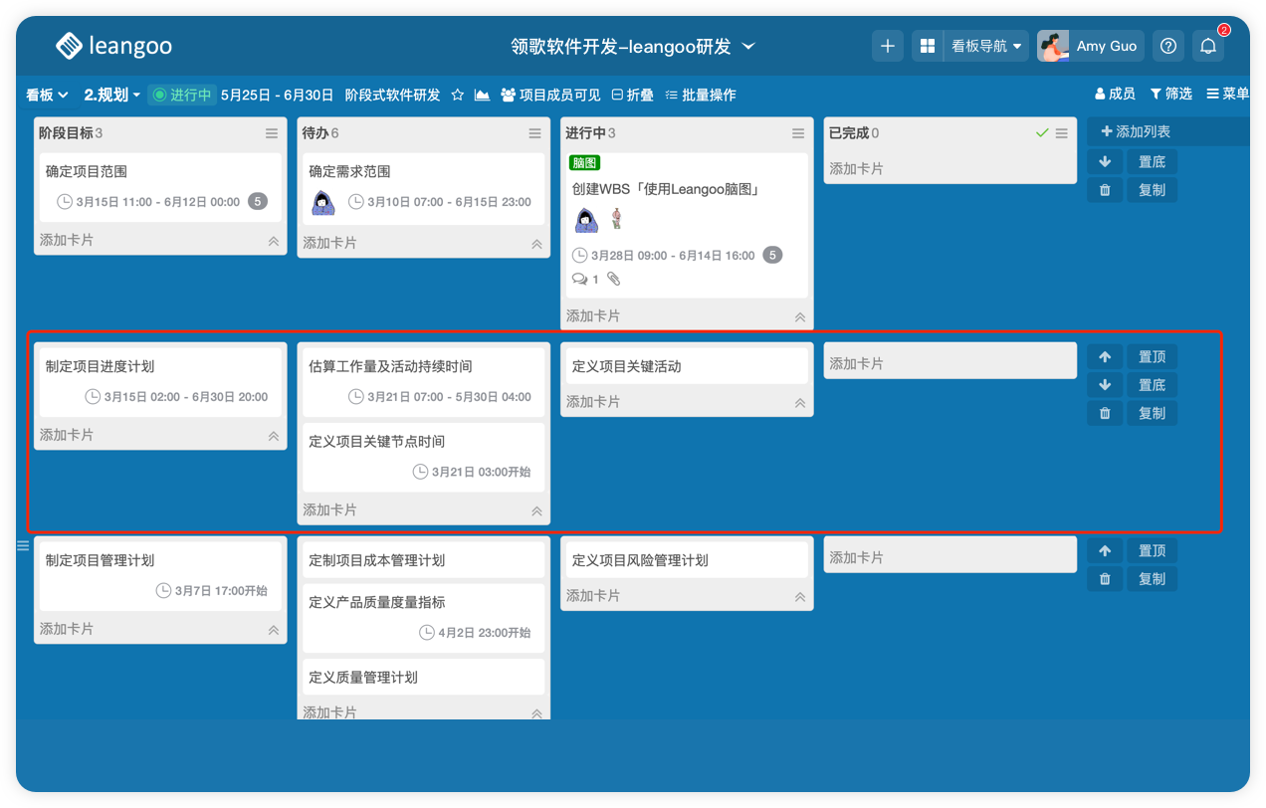
Task: Open the 2.规划 board dropdown
Action: click(112, 95)
